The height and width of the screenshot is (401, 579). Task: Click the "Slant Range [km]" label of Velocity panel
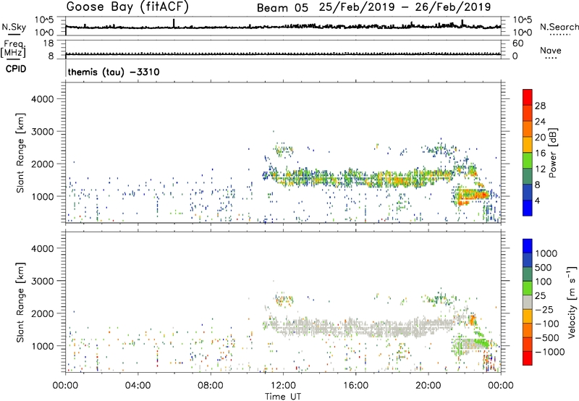(x=20, y=302)
